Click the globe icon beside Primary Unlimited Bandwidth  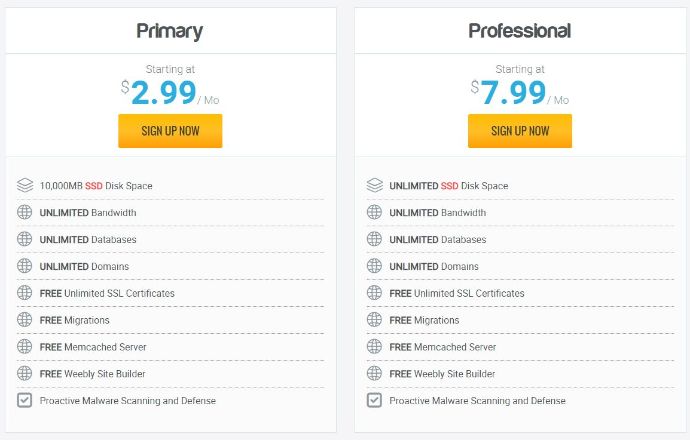point(25,213)
